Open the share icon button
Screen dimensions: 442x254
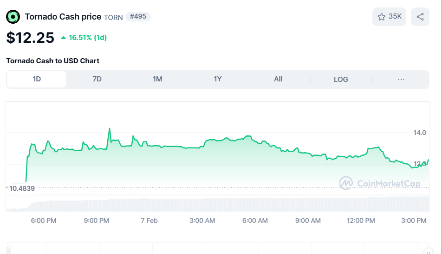tap(420, 17)
